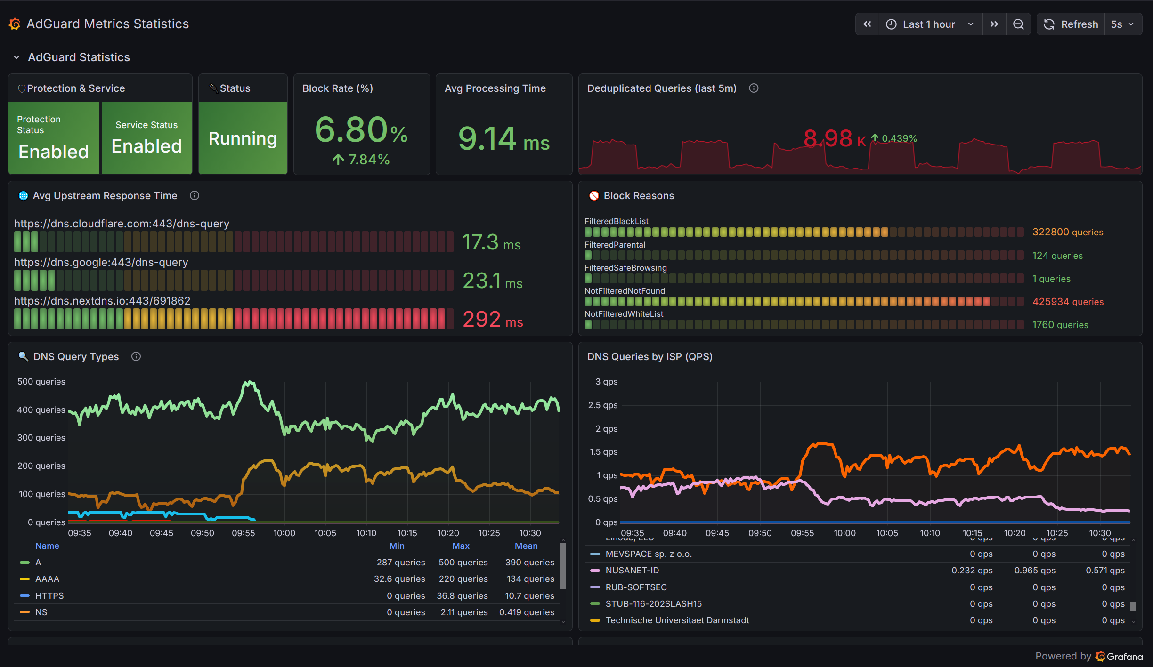This screenshot has width=1153, height=667.
Task: Click the FilteredSafeBrowsing label
Action: 625,268
